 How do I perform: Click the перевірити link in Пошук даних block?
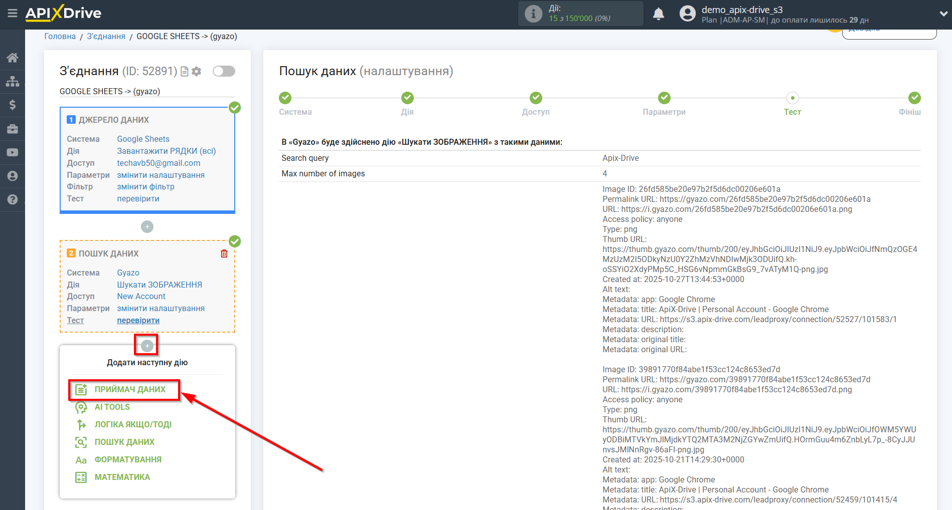[138, 321]
